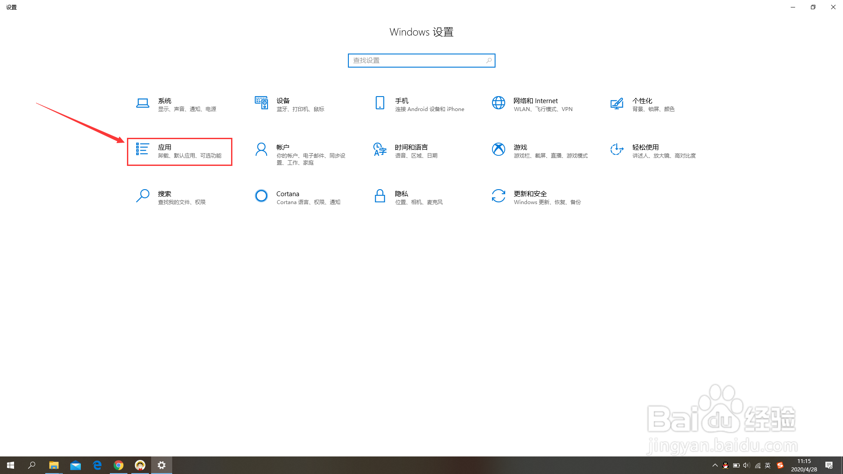The image size is (843, 474).
Task: Open the battery status tray icon
Action: click(736, 466)
